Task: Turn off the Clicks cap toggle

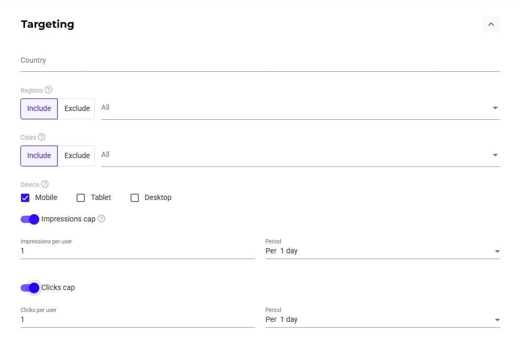Action: 30,288
